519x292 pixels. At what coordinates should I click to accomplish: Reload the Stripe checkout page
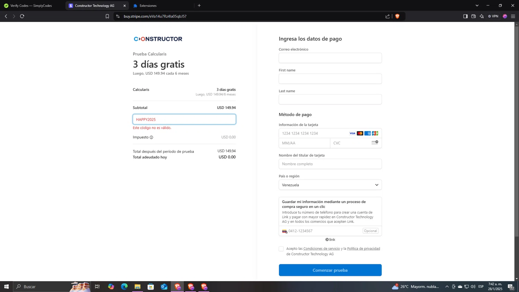tap(22, 16)
